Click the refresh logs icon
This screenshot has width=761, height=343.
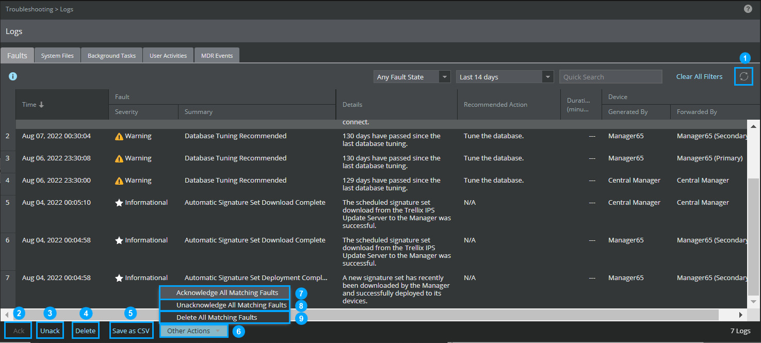point(743,76)
